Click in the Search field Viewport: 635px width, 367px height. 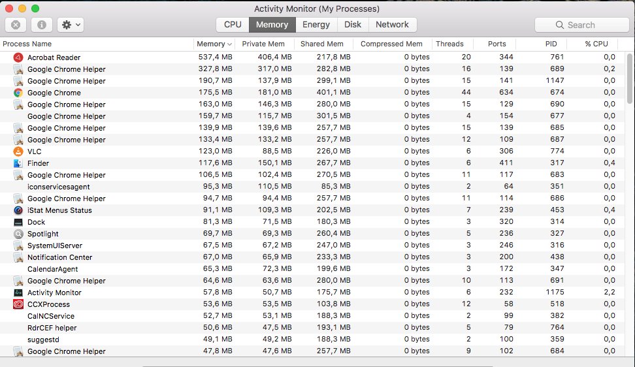tap(582, 25)
